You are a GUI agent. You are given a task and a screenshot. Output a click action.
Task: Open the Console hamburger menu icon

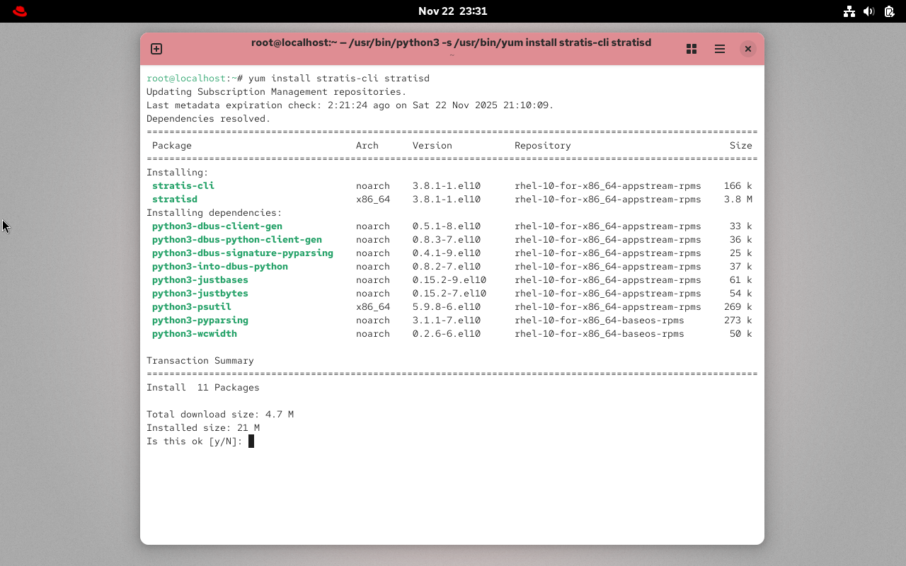click(720, 49)
